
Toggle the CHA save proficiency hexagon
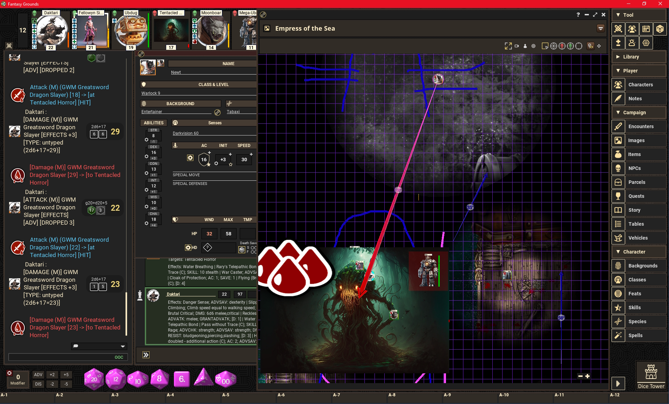pos(146,223)
